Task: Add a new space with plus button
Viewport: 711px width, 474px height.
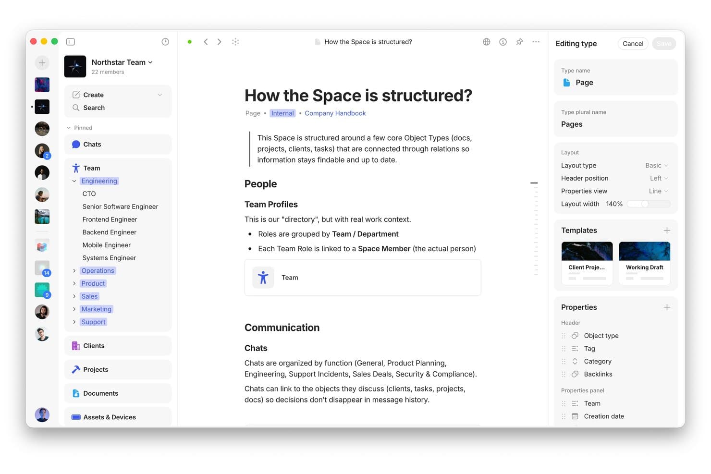Action: pyautogui.click(x=42, y=63)
